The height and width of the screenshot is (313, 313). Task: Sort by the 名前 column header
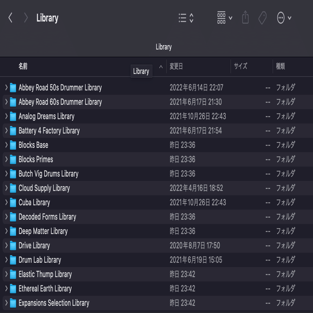tap(23, 66)
